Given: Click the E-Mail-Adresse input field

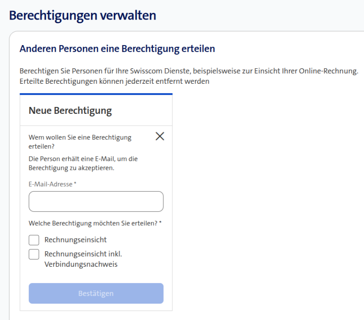Looking at the screenshot, I should tap(96, 201).
